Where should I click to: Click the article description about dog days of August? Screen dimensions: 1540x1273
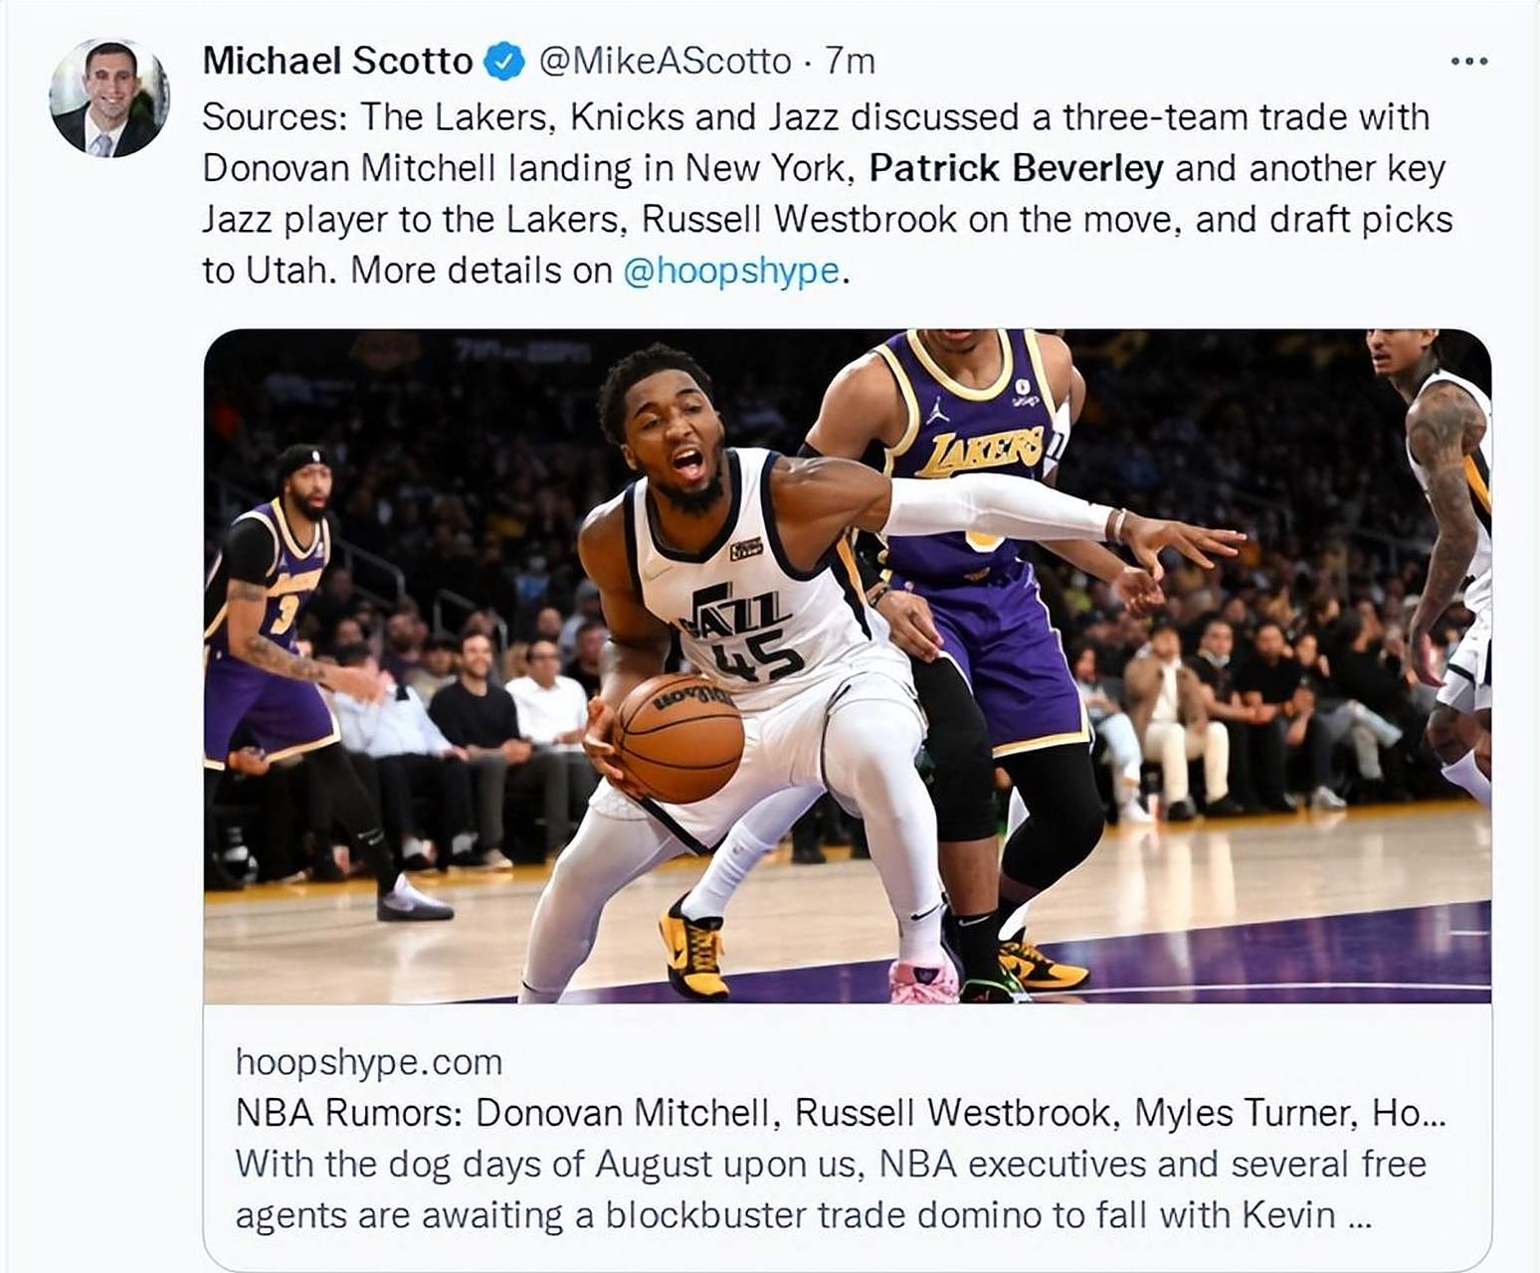[831, 1189]
